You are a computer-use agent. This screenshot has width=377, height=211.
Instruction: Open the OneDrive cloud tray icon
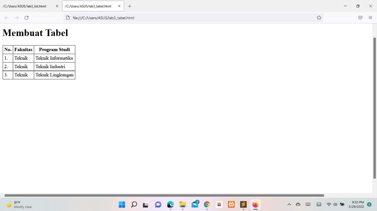coord(298,205)
